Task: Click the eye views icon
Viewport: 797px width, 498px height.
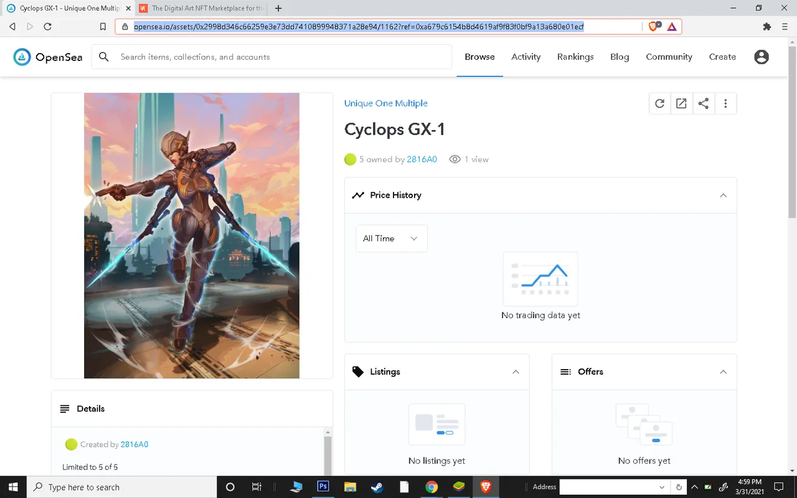Action: pos(455,159)
